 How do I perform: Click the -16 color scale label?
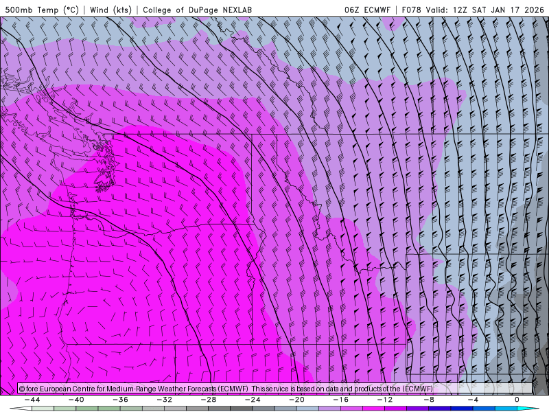click(340, 400)
